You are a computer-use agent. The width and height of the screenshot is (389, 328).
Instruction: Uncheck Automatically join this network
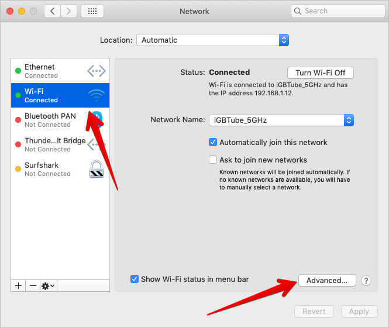click(x=213, y=142)
